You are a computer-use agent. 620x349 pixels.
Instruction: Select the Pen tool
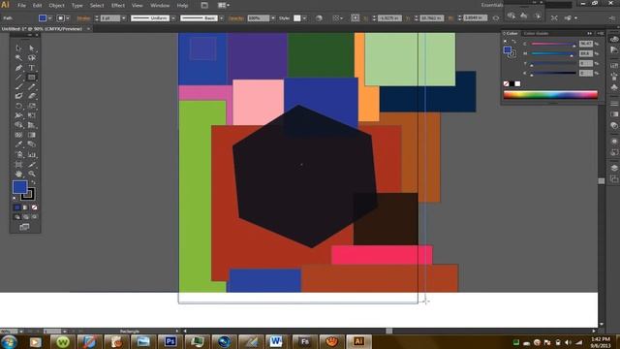(x=18, y=68)
